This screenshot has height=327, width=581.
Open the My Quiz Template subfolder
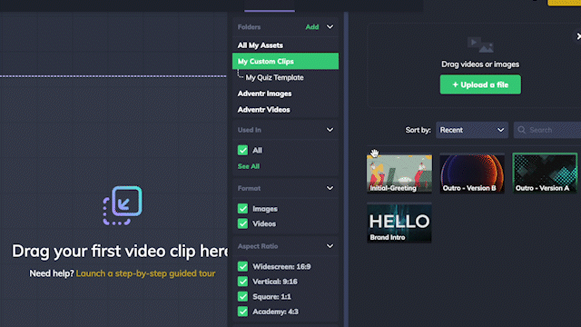tap(274, 77)
